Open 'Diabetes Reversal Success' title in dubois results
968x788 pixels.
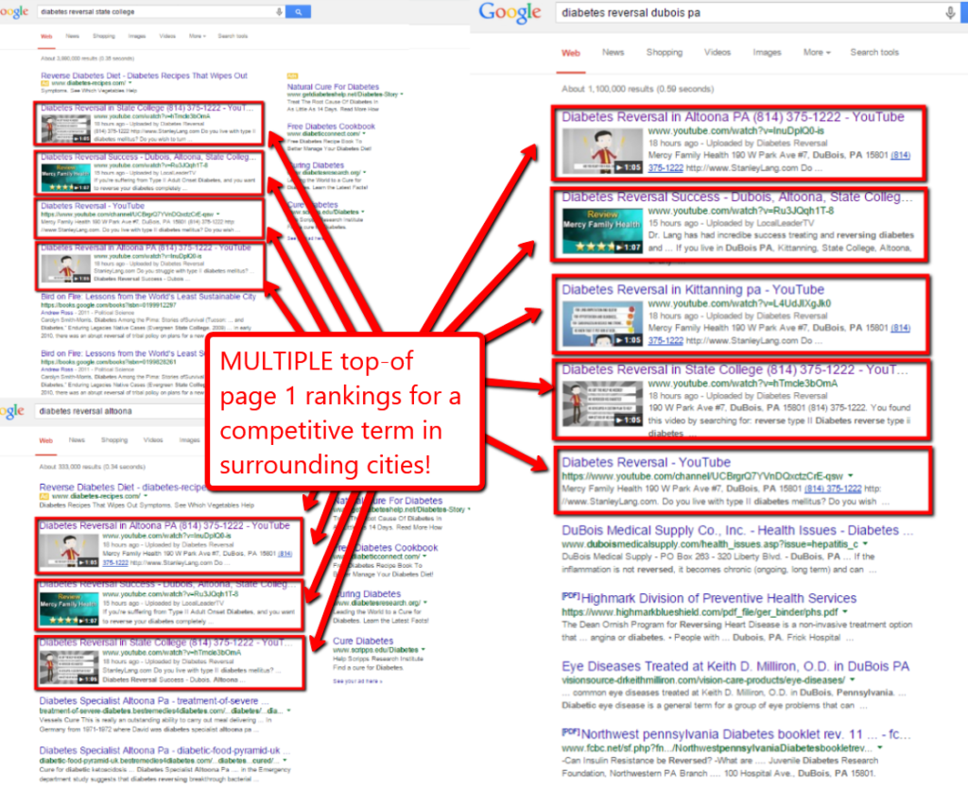click(736, 197)
